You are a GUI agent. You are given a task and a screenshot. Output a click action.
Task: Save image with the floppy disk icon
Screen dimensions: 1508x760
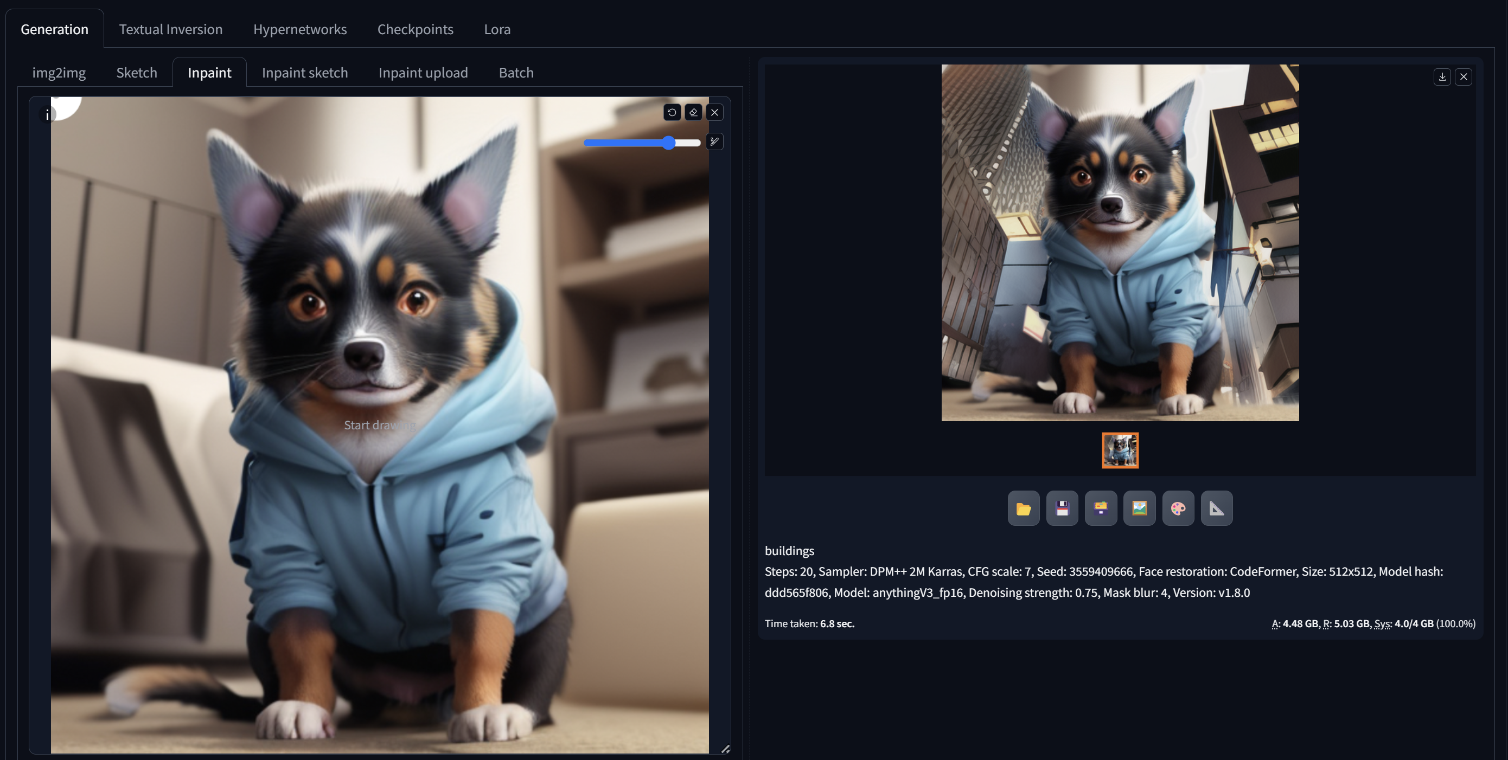coord(1062,508)
